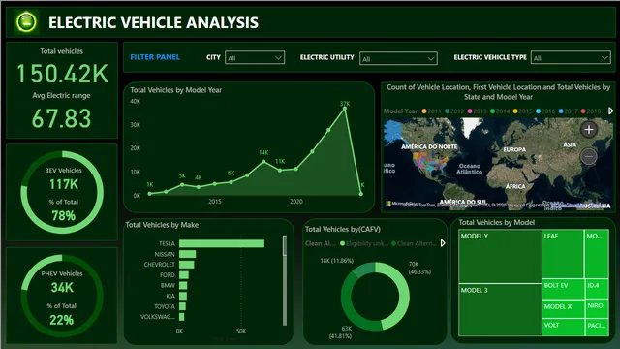Click the TESLA bar in chart

pyautogui.click(x=222, y=243)
